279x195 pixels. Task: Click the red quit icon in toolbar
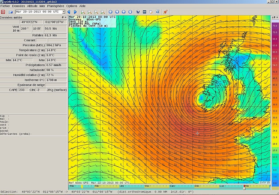(x=3, y=12)
